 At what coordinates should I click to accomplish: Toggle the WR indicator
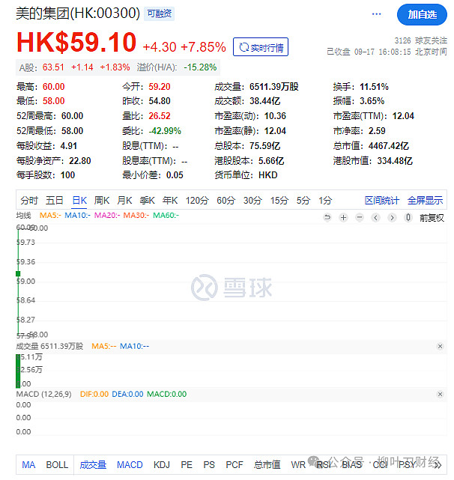click(298, 465)
